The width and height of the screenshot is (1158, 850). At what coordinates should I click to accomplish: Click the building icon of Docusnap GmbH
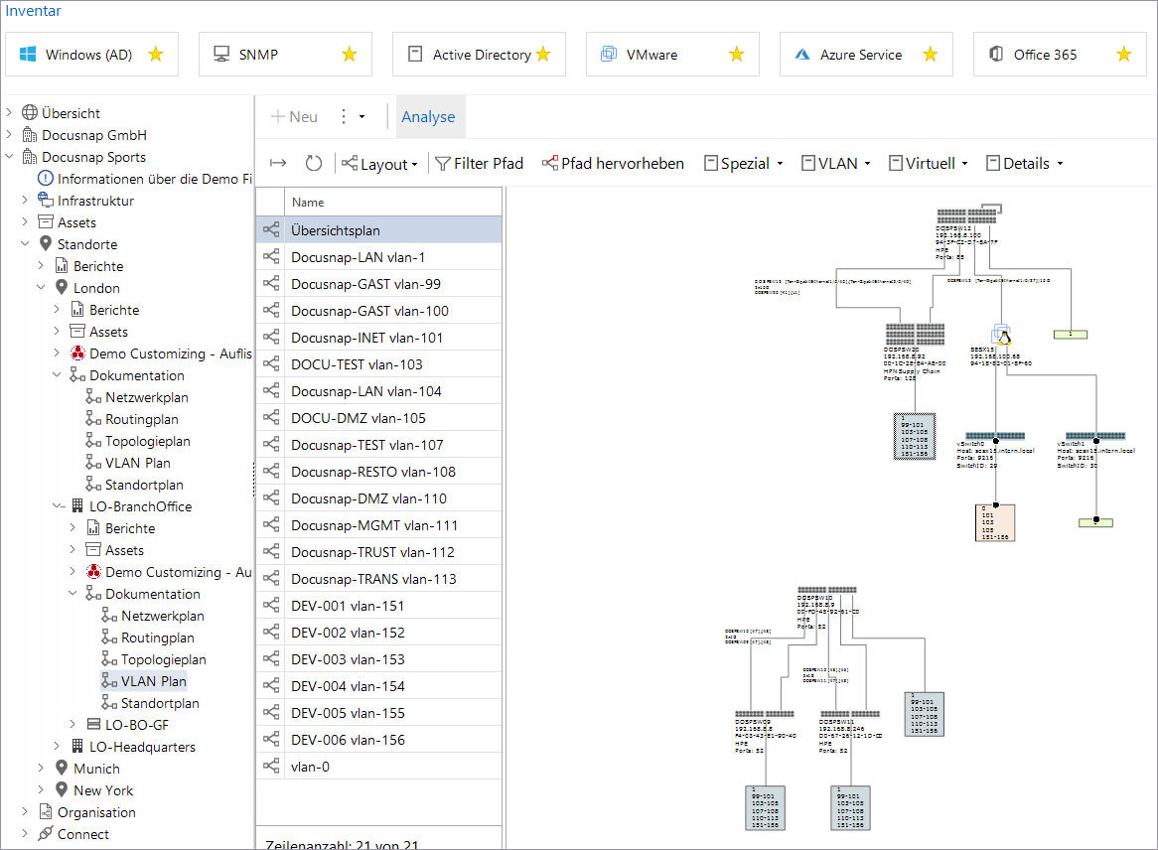(x=30, y=135)
